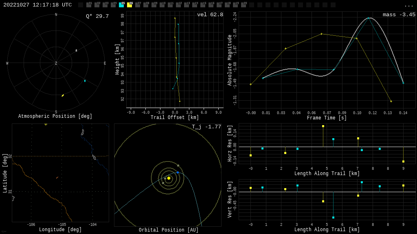
Task: Click the yellow meteor marker in polar sky plot
Action: (63, 95)
